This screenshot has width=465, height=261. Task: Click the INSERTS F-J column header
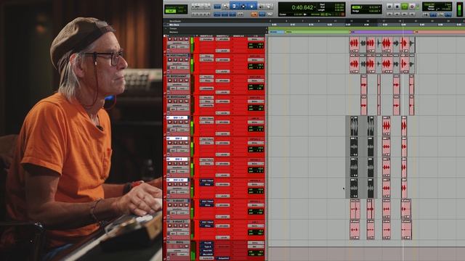[223, 36]
